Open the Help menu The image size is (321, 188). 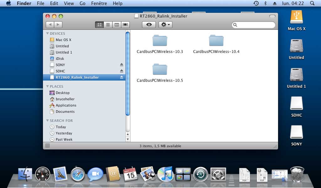pos(118,3)
